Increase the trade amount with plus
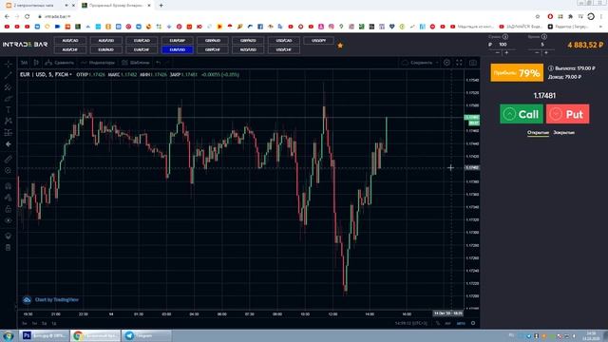Screen dimensions: 608x342 (x=506, y=53)
